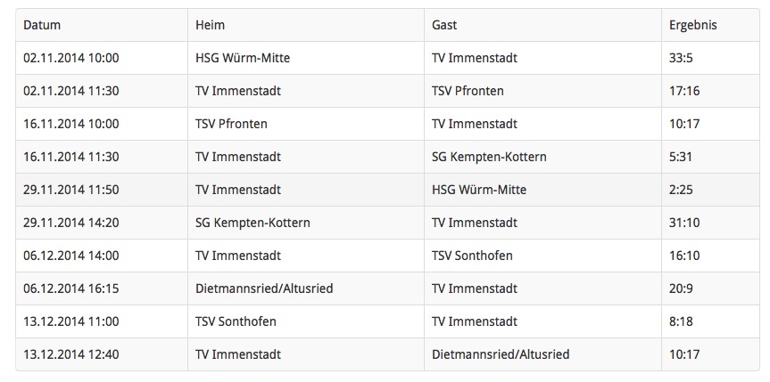Select TSV Pfronten in the Gast column

[x=468, y=91]
